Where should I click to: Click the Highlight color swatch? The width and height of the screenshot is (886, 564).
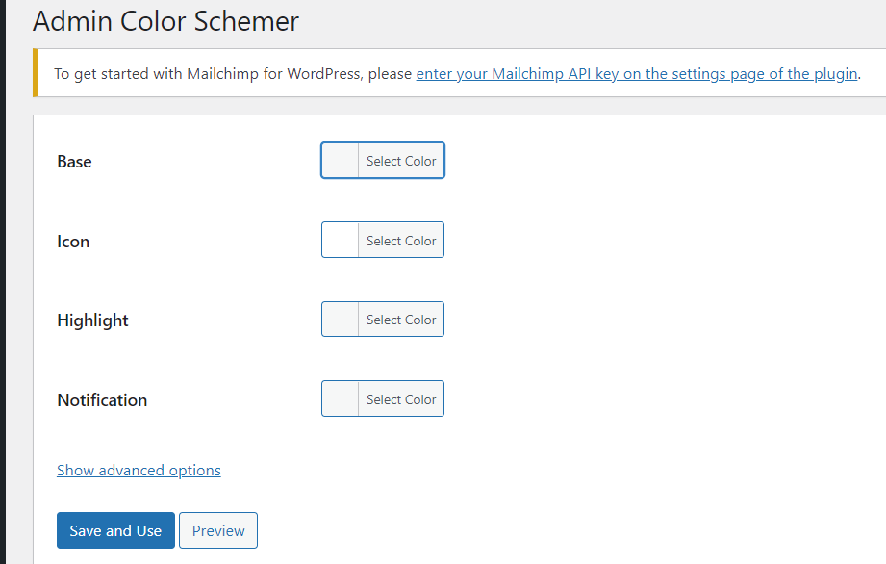click(339, 319)
